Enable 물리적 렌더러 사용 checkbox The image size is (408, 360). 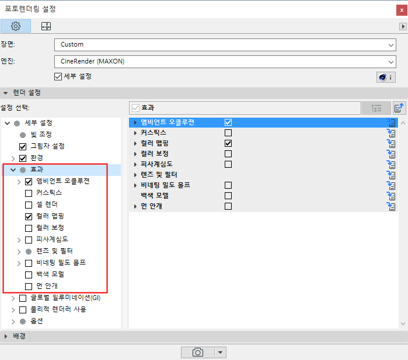23,310
